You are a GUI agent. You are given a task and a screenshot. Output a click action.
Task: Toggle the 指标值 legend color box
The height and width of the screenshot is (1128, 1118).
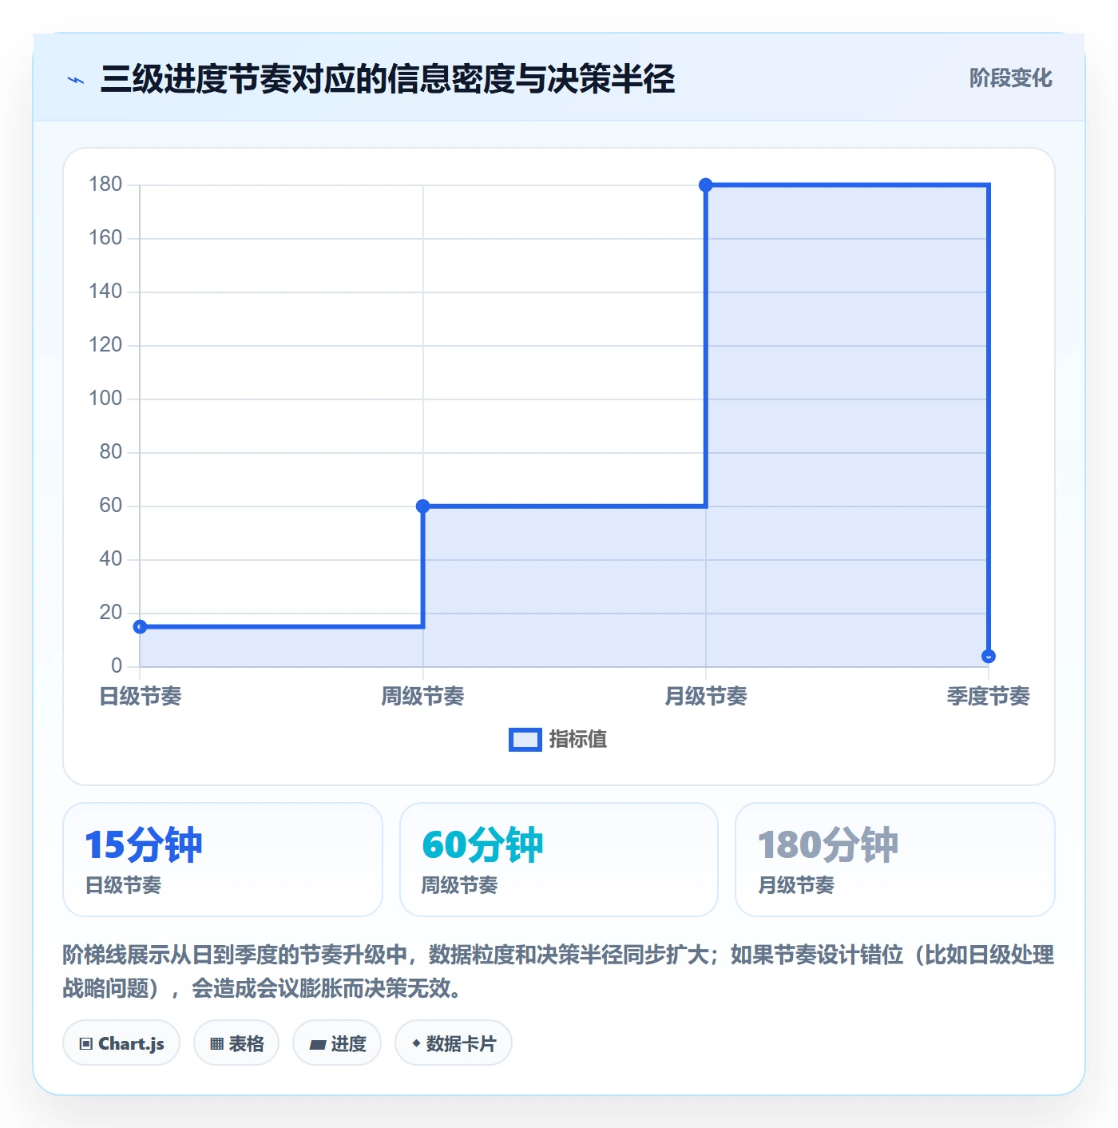point(525,740)
